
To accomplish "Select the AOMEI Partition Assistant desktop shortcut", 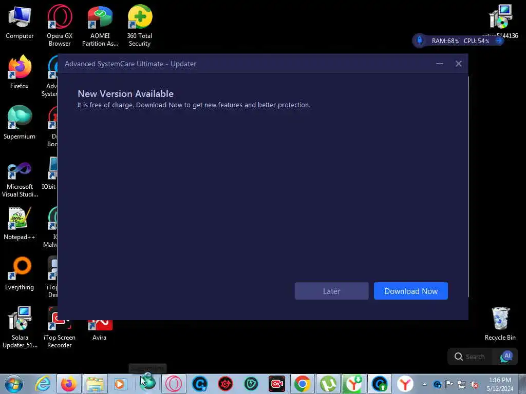I will pos(100,26).
